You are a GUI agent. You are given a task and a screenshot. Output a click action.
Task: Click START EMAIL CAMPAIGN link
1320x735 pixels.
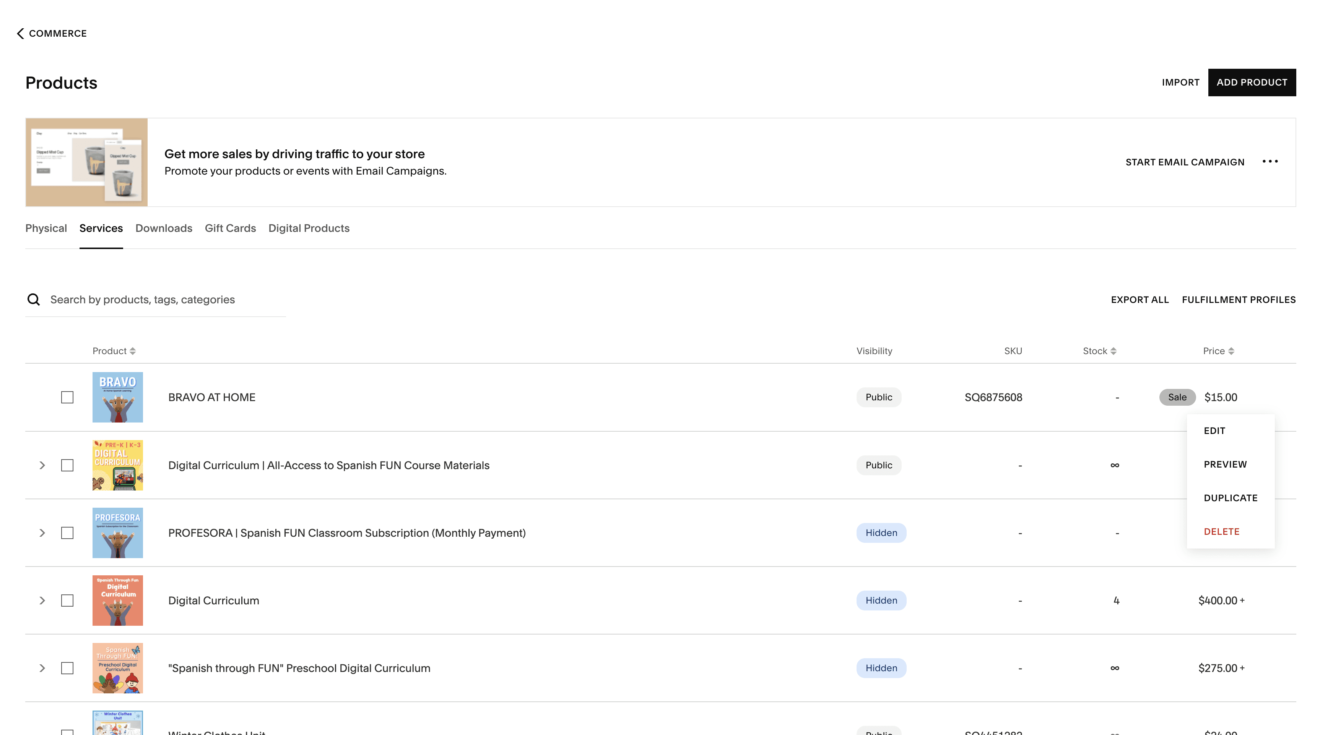1184,162
